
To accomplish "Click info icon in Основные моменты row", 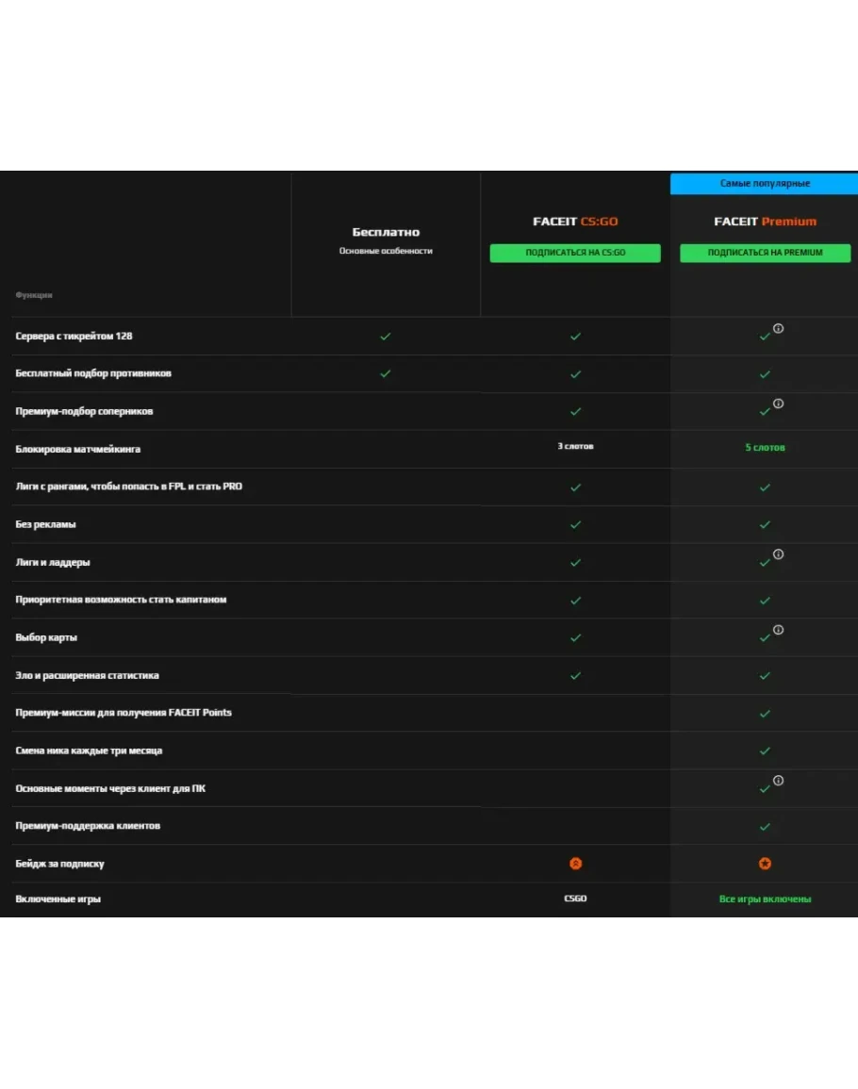I will click(x=779, y=781).
